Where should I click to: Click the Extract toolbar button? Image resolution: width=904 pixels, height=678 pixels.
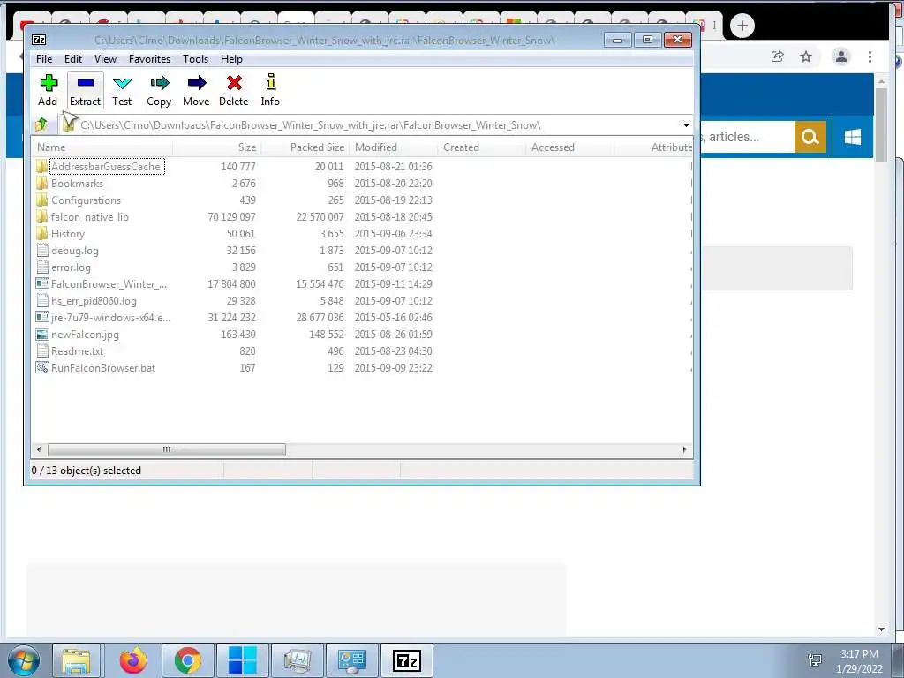tap(86, 90)
